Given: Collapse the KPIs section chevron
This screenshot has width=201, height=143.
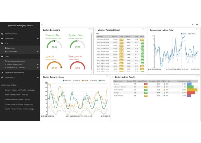Looking at the screenshot, I should (38, 43).
